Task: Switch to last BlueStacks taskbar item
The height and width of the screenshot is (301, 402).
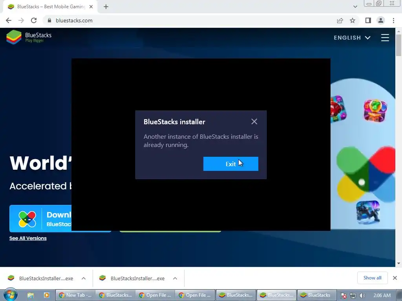Action: [x=317, y=296]
